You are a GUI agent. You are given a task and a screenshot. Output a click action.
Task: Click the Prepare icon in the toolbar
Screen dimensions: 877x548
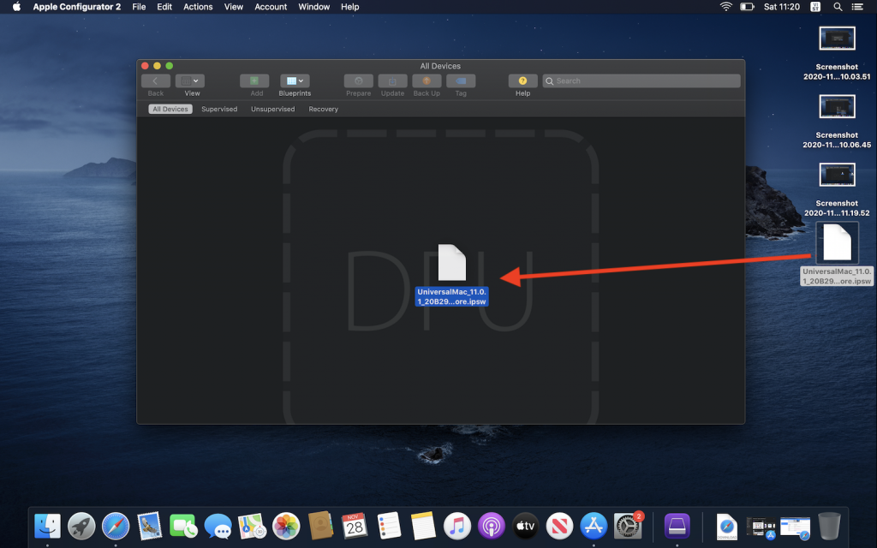tap(358, 80)
